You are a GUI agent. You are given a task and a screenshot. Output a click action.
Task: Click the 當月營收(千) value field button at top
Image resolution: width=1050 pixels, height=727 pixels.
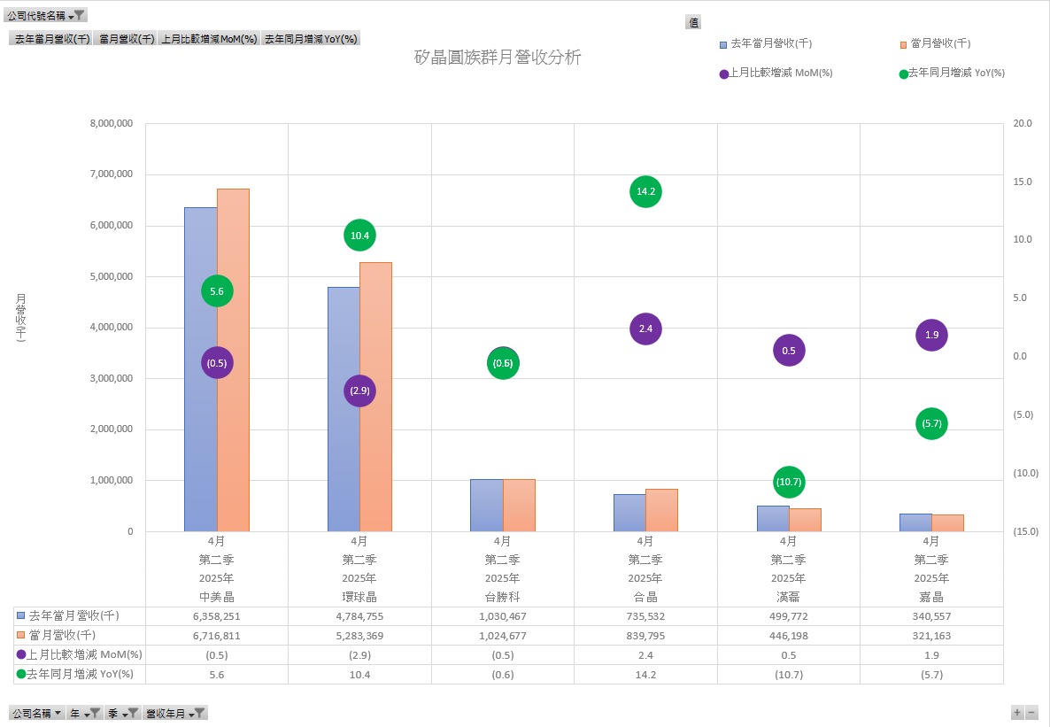127,39
